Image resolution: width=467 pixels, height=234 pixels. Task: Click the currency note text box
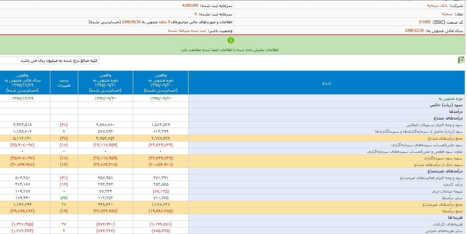50,60
